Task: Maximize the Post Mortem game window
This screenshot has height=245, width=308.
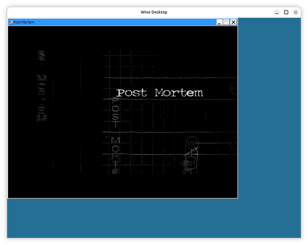Action: pos(226,22)
